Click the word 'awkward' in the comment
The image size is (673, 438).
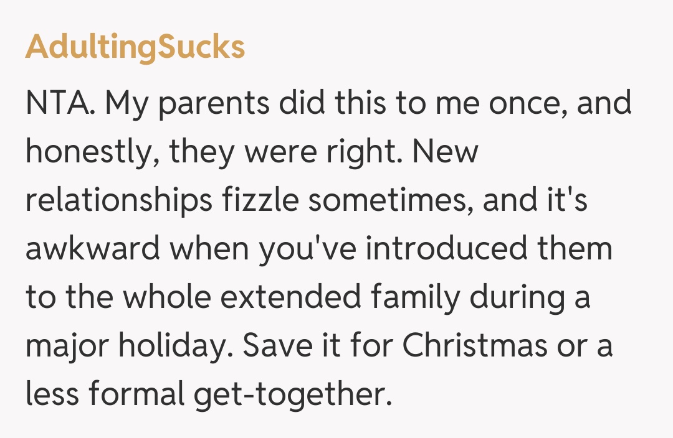93,250
